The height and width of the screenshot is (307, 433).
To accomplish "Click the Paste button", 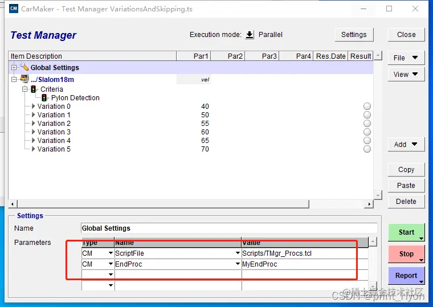I will pyautogui.click(x=406, y=186).
